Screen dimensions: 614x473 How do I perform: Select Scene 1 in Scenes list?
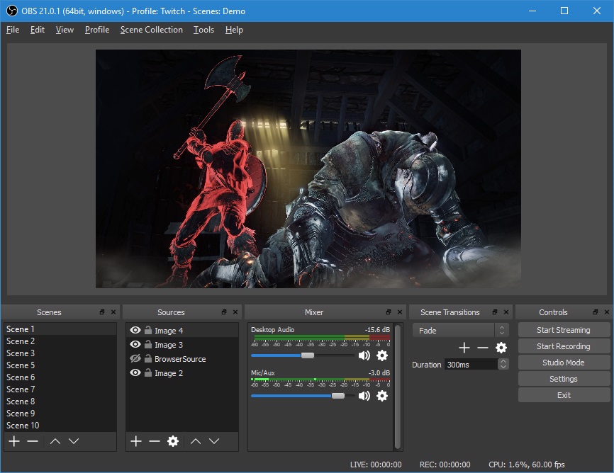click(60, 329)
